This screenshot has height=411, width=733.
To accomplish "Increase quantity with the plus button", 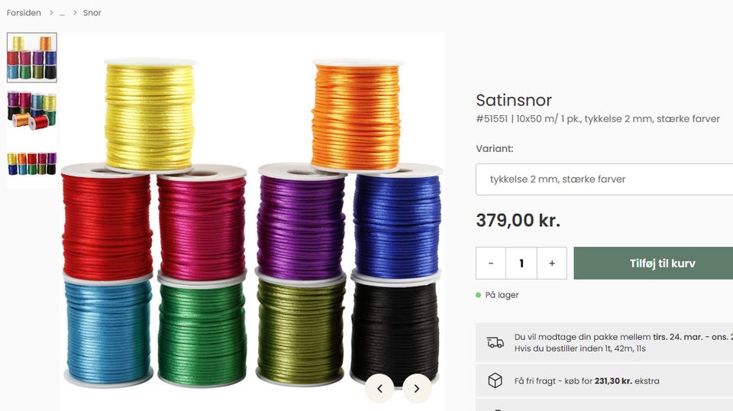I will coord(552,264).
